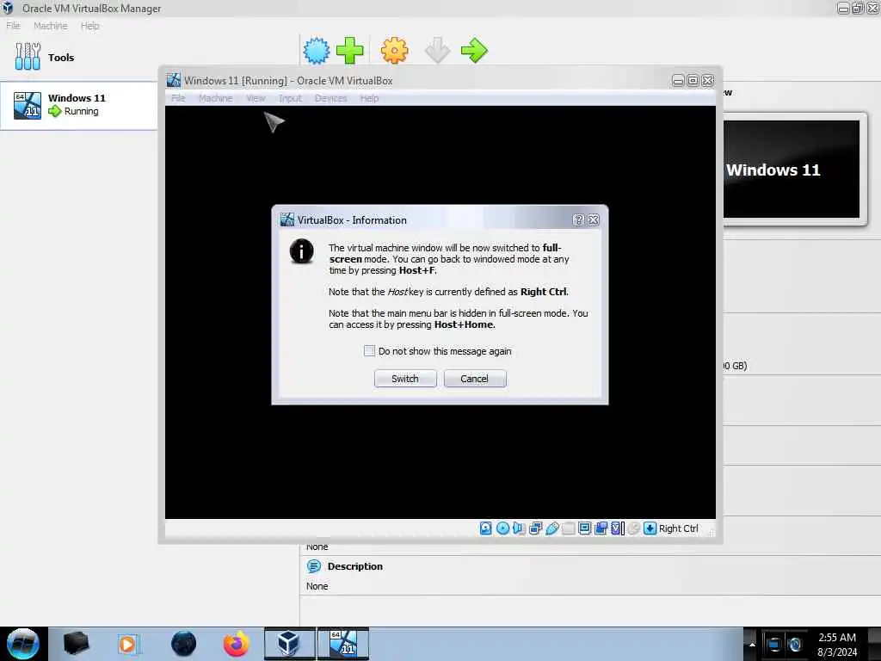The width and height of the screenshot is (881, 661).
Task: Show hidden tray icons arrow
Action: click(x=752, y=644)
